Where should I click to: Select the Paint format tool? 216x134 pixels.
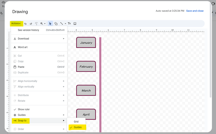36,24
